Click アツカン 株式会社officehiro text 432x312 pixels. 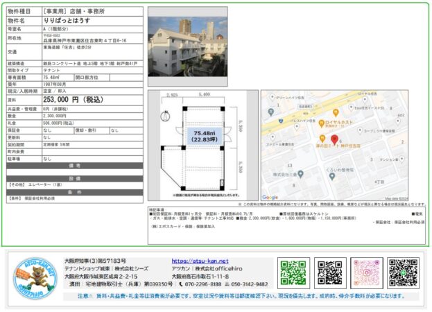coord(207,268)
